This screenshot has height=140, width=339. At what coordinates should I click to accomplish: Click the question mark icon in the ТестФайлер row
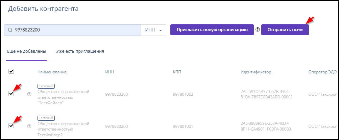coord(29,94)
